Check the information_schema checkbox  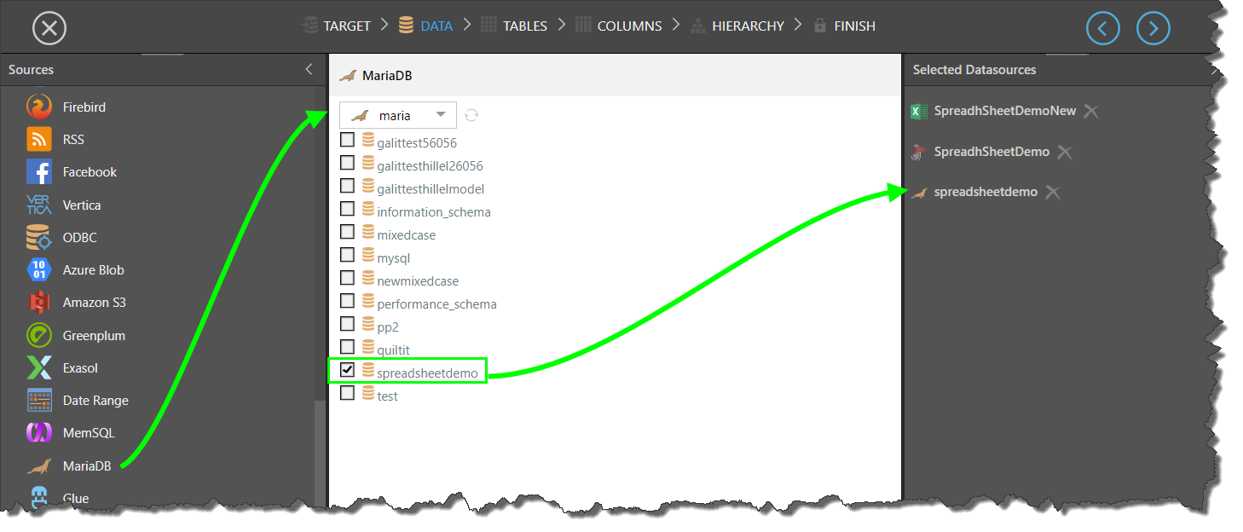348,209
